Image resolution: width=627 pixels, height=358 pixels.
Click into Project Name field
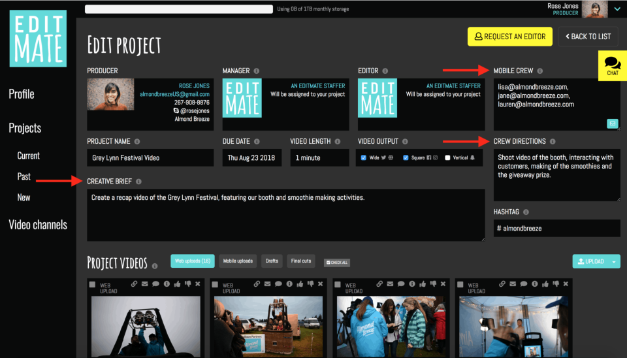coord(150,158)
